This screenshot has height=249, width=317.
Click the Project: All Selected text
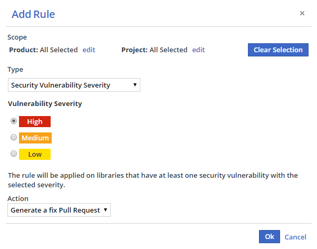pyautogui.click(x=154, y=50)
